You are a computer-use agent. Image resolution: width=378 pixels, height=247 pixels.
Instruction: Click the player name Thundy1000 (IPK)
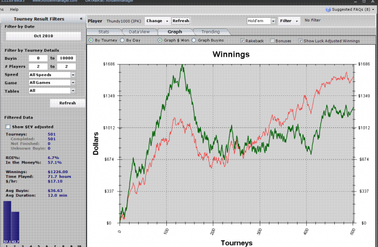124,21
